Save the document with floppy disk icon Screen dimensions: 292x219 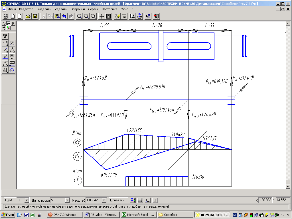[x=35, y=16]
